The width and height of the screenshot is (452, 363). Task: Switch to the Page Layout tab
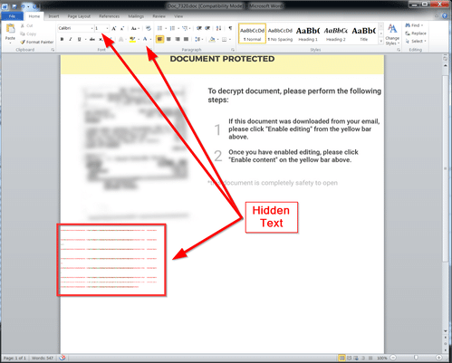pyautogui.click(x=79, y=16)
